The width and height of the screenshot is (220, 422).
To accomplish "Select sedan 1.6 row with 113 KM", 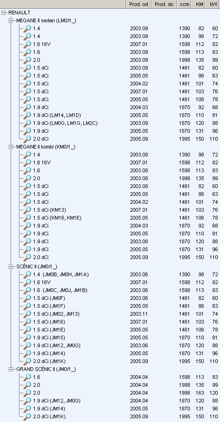I will (x=37, y=52).
